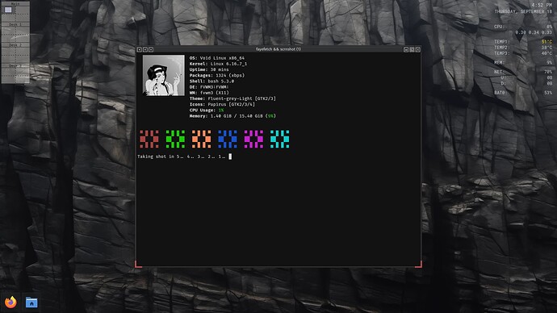Viewport: 557px width, 313px height.
Task: Select the Main desk label in pager
Action: point(15,4)
